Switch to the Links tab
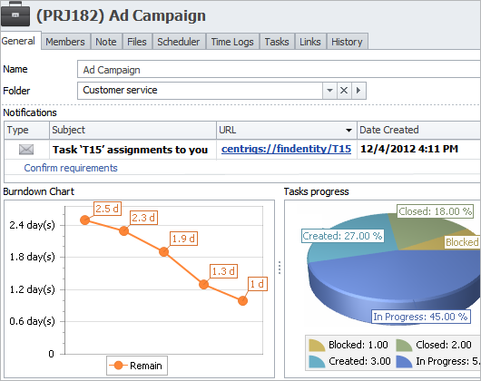 (310, 42)
